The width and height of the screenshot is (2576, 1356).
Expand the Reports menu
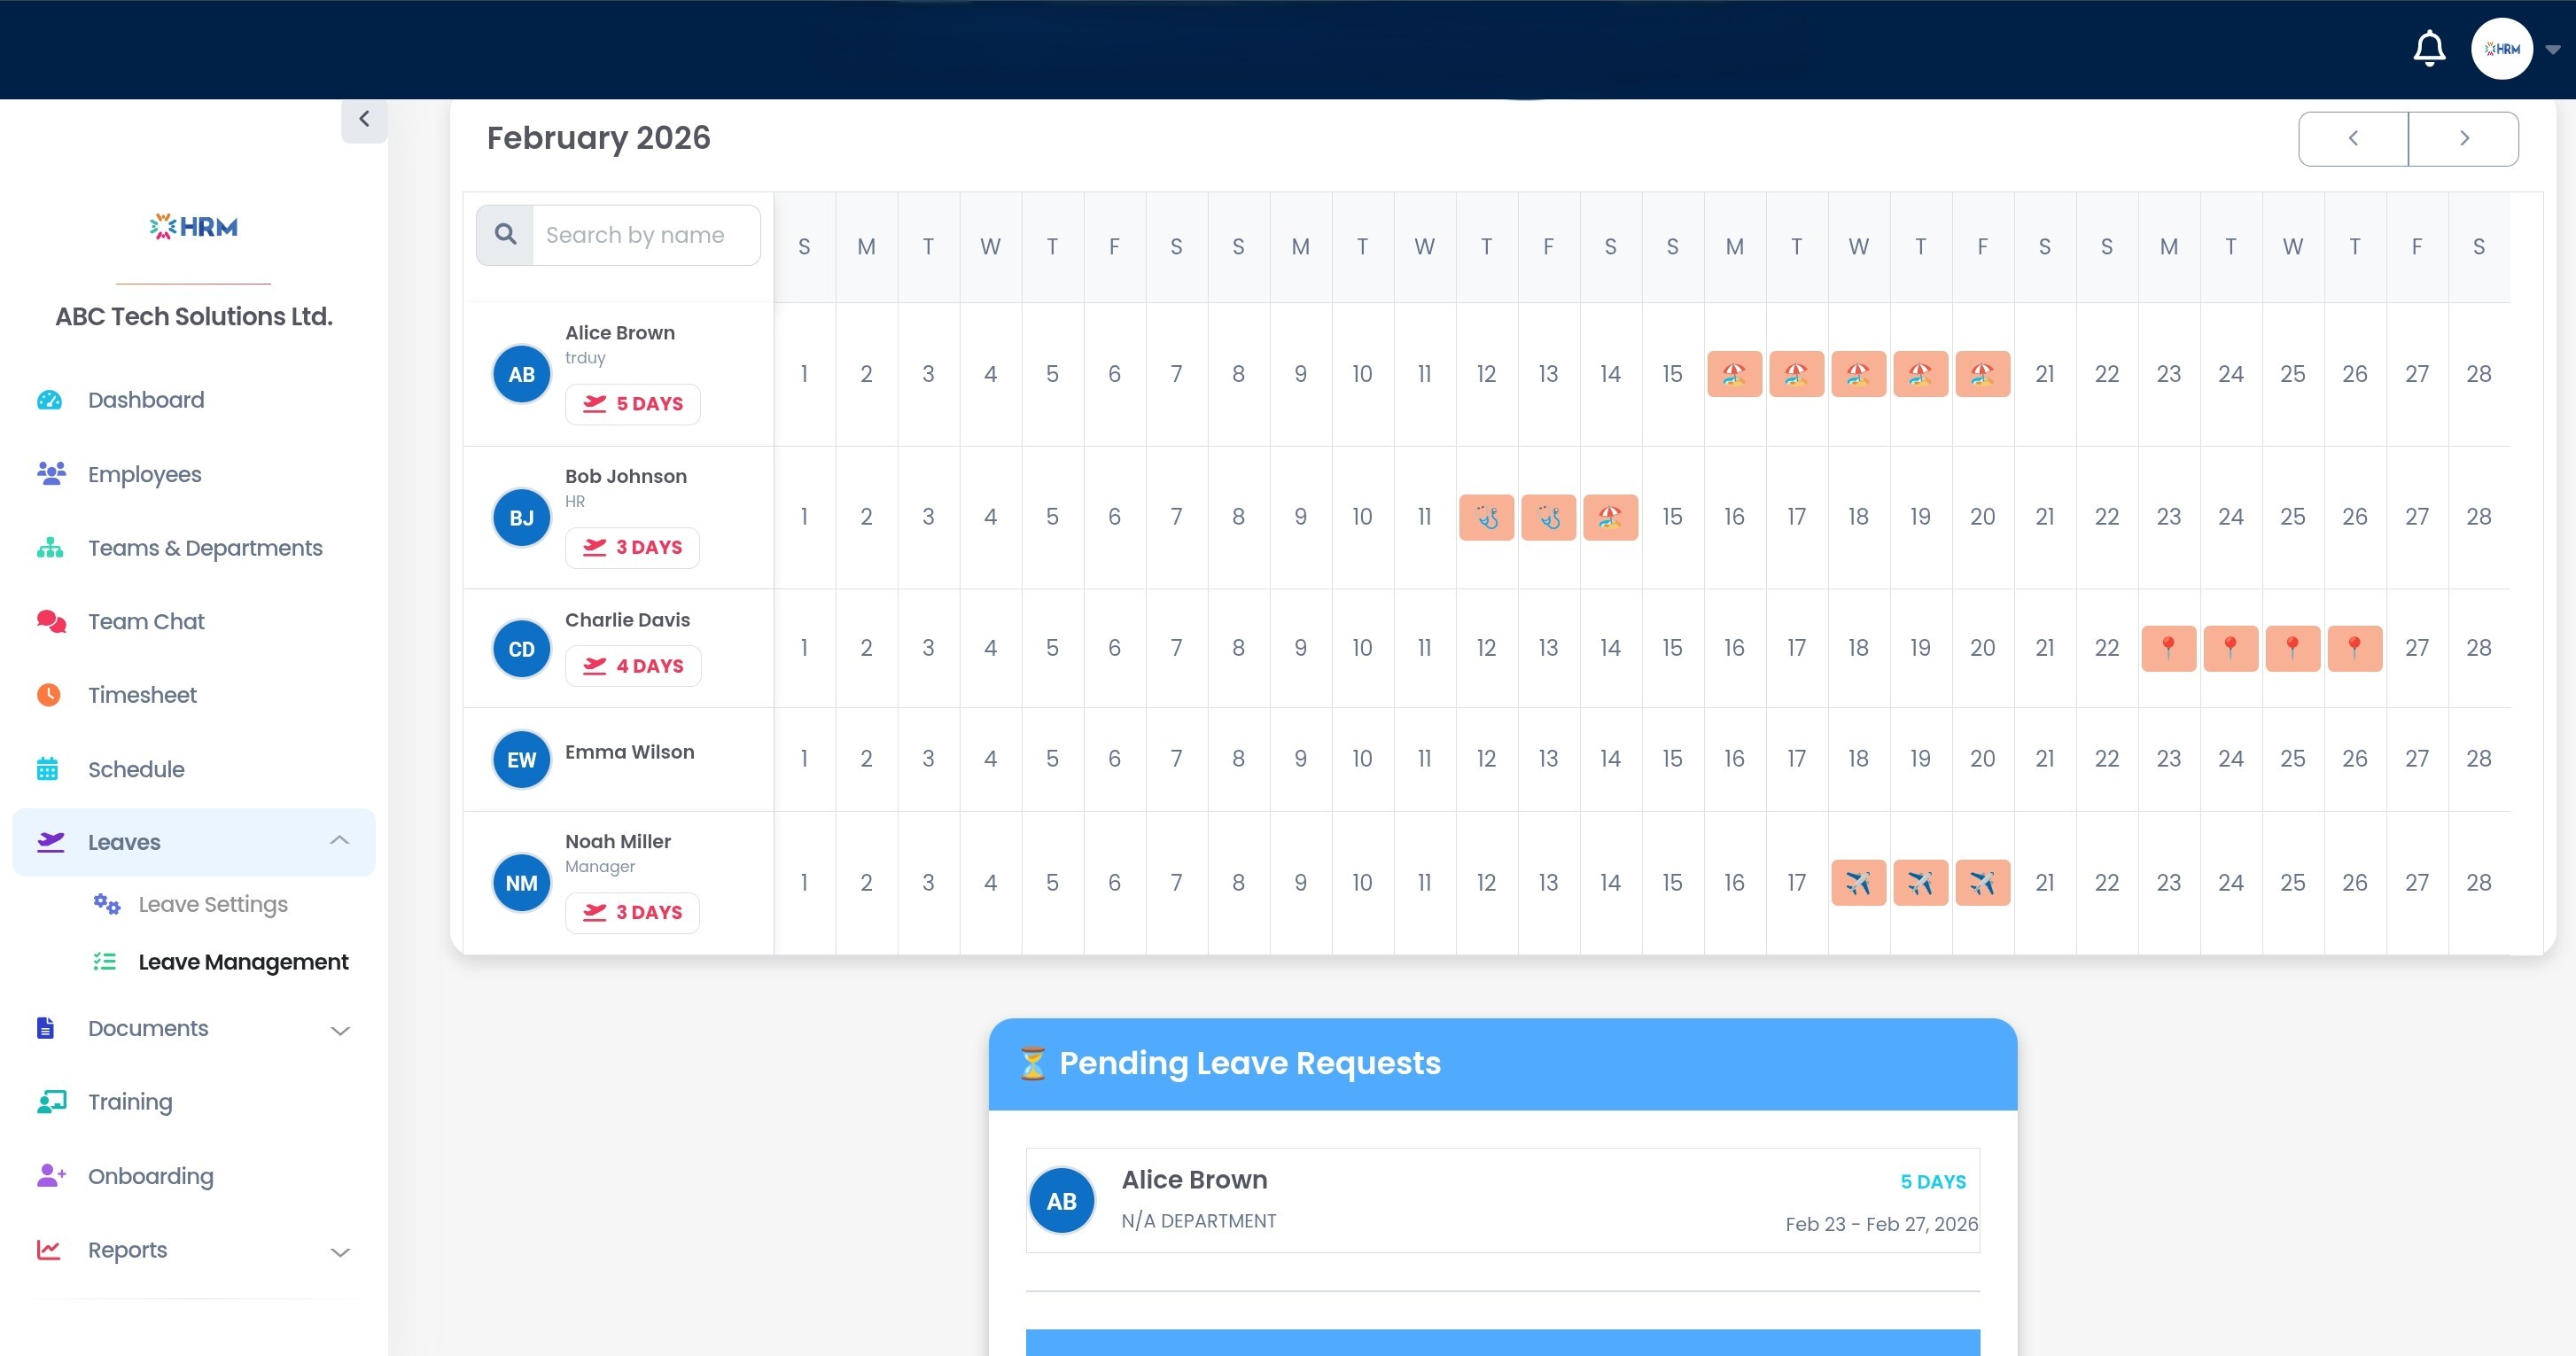click(x=340, y=1251)
